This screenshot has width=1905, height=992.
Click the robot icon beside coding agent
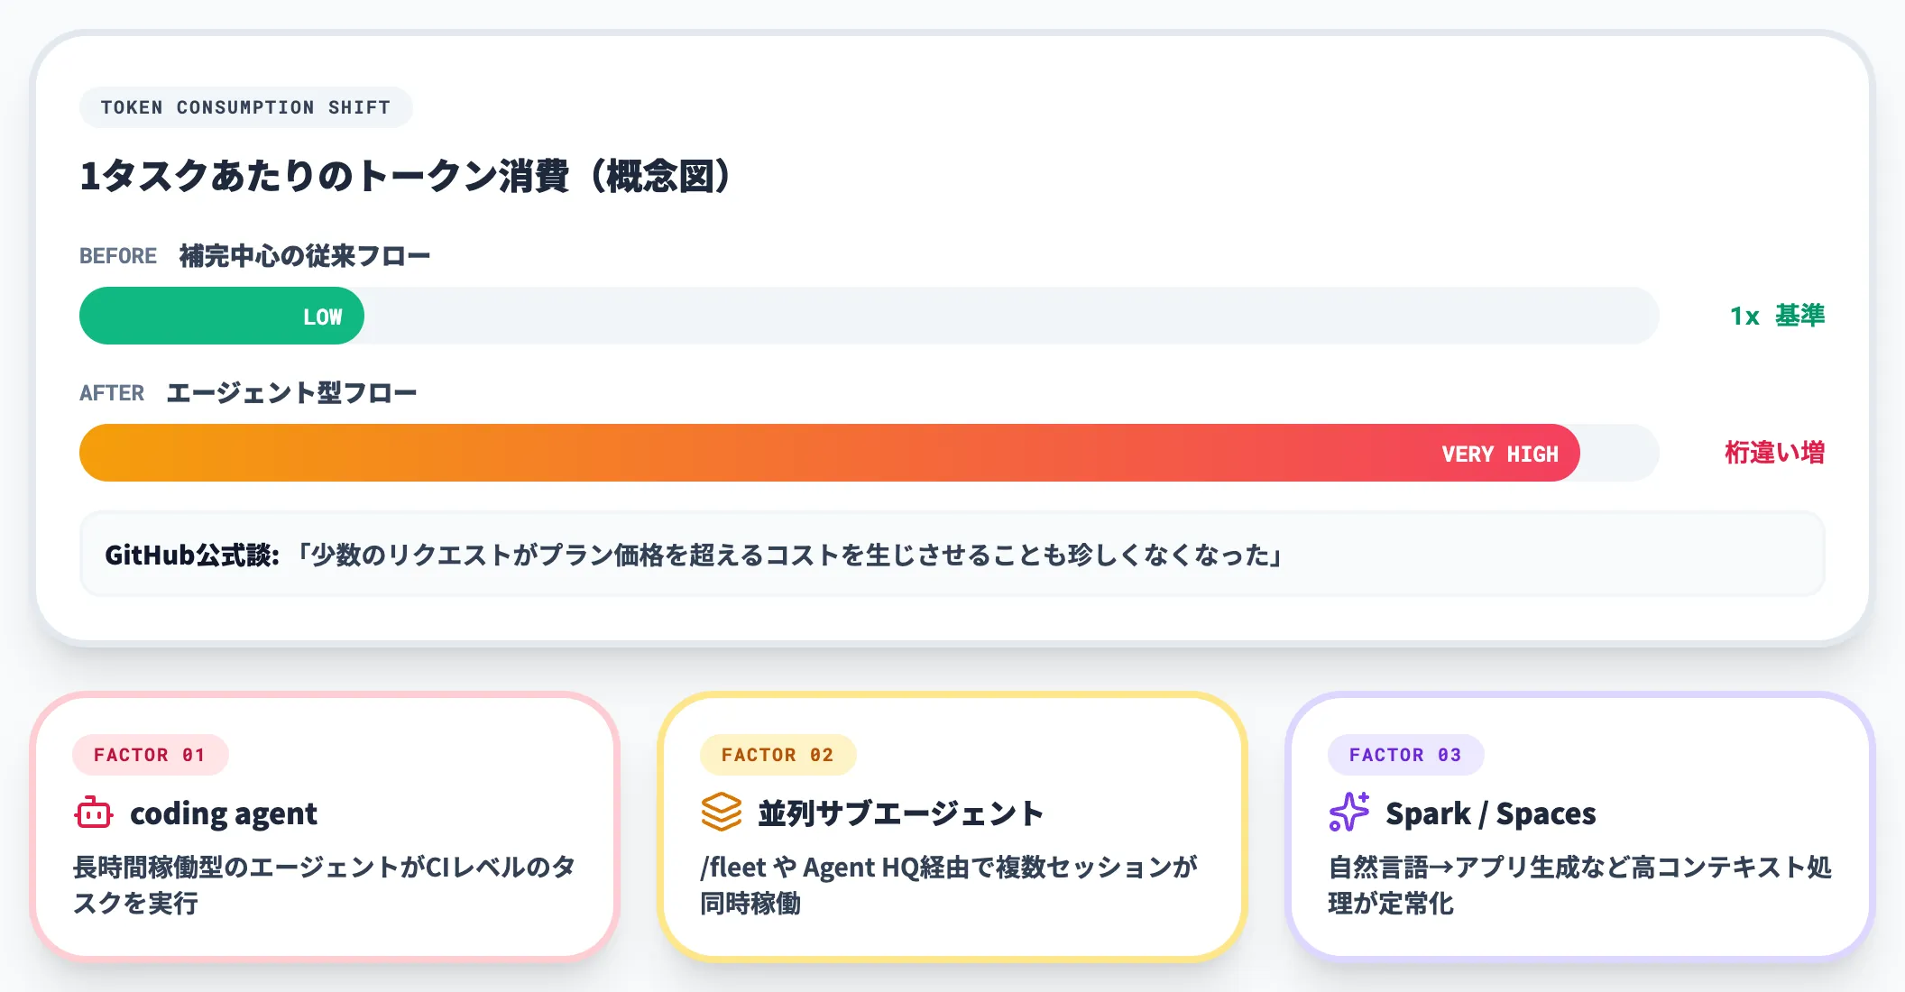(x=93, y=813)
